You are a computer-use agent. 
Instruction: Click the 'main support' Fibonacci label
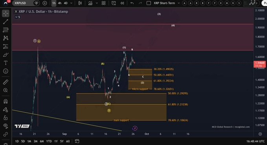coord(121,120)
